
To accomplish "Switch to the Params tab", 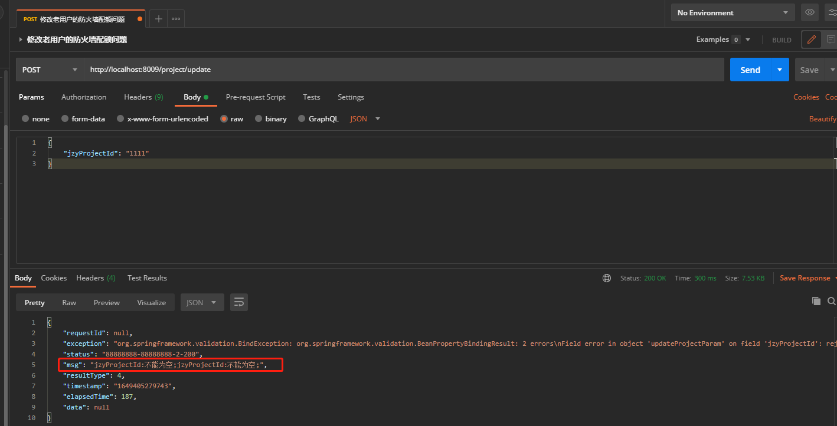I will 31,97.
